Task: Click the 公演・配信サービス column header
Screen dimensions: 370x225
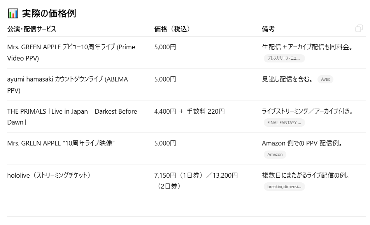Action: (x=32, y=29)
